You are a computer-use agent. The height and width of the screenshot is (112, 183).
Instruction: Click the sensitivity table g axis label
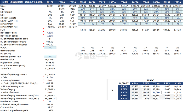[112, 90]
